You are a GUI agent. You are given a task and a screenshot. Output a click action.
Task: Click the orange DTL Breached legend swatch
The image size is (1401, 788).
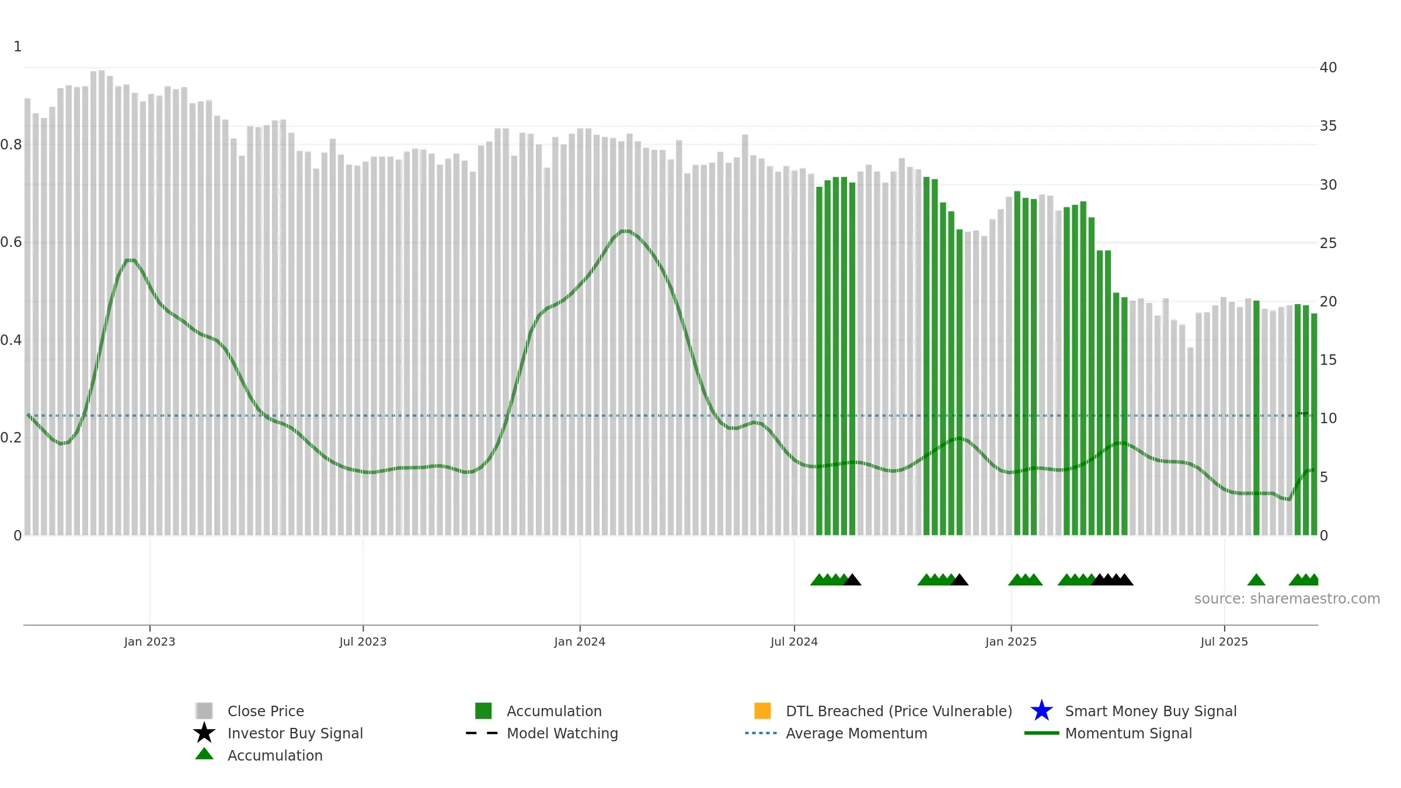762,711
